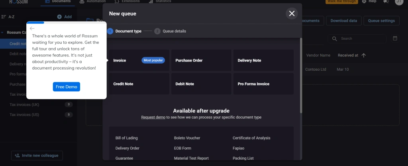Toggle A-Z sort order
The height and width of the screenshot is (166, 408).
tap(8, 17)
